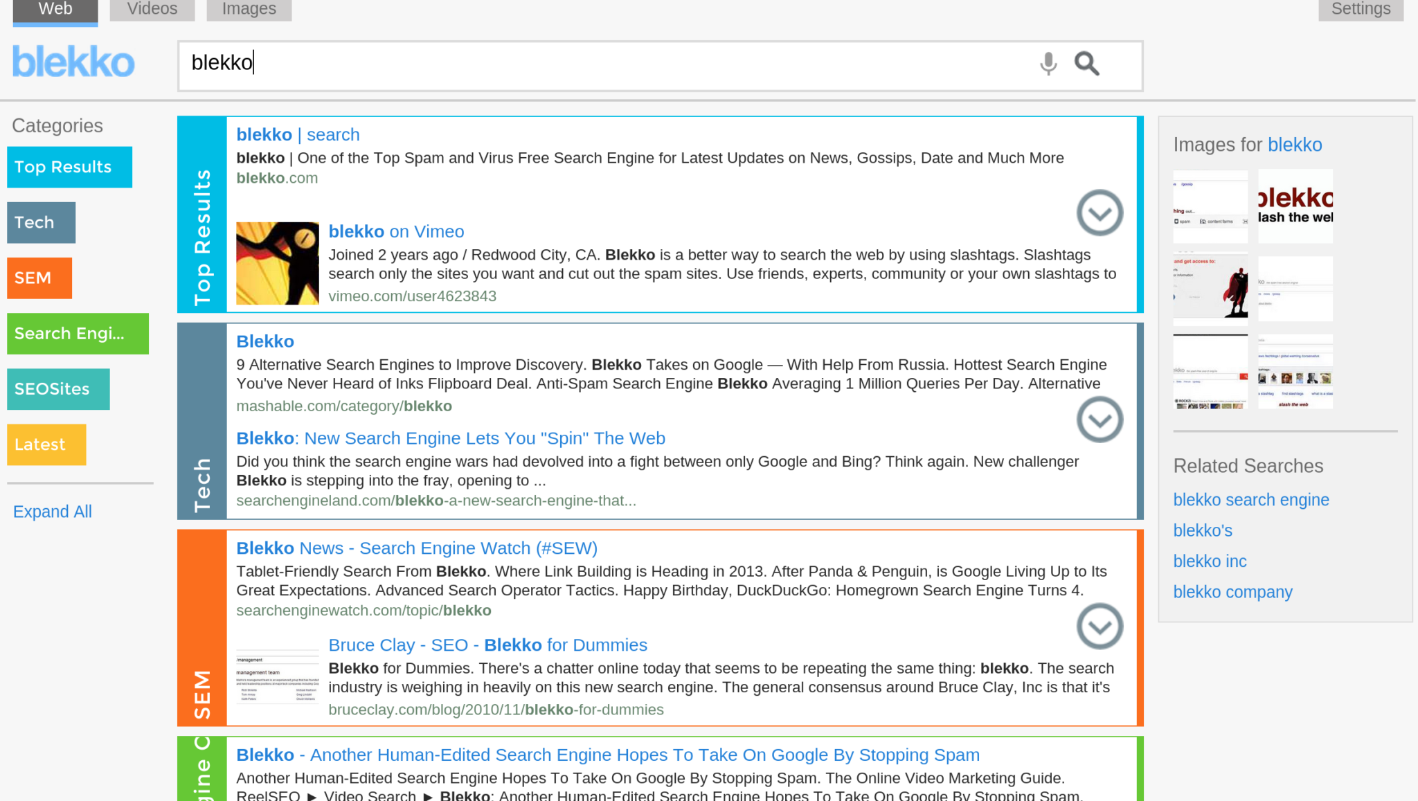The width and height of the screenshot is (1418, 801).
Task: Open Settings
Action: pos(1361,10)
